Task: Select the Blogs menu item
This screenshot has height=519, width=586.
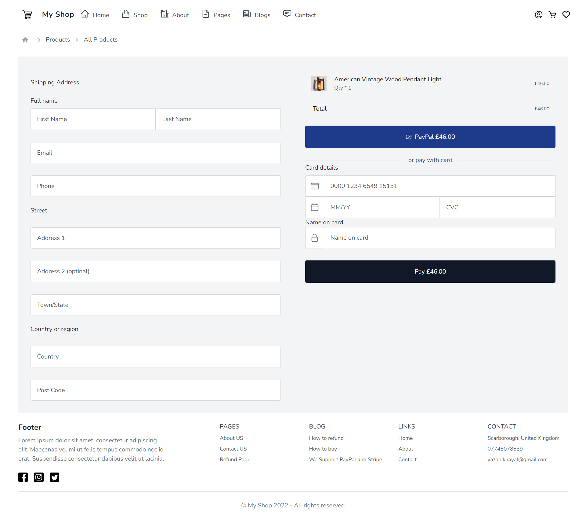Action: pos(262,15)
